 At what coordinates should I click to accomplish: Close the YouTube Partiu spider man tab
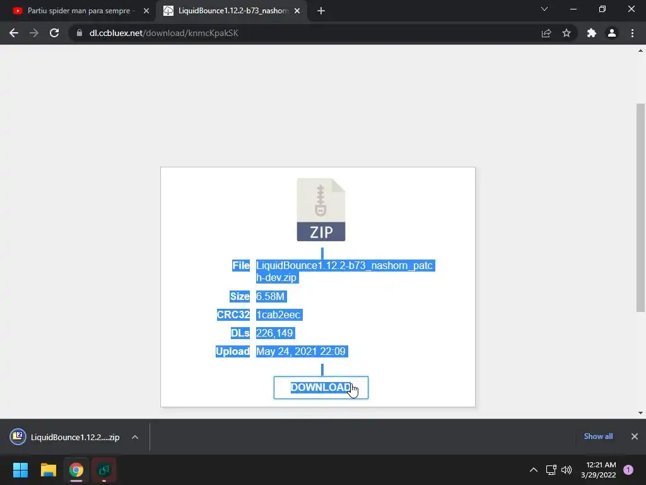pos(146,11)
